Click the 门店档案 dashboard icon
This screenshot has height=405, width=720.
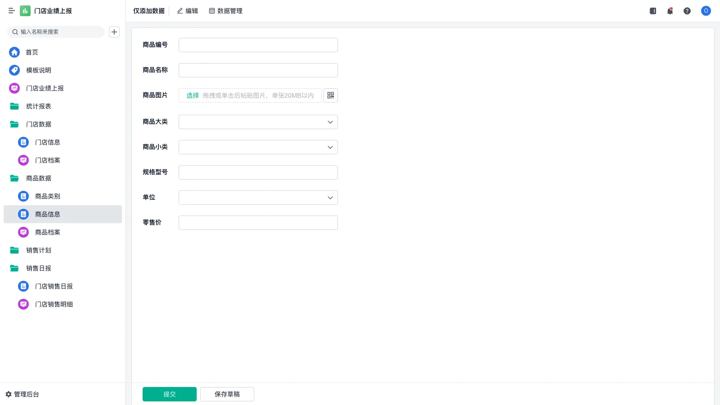coord(23,160)
